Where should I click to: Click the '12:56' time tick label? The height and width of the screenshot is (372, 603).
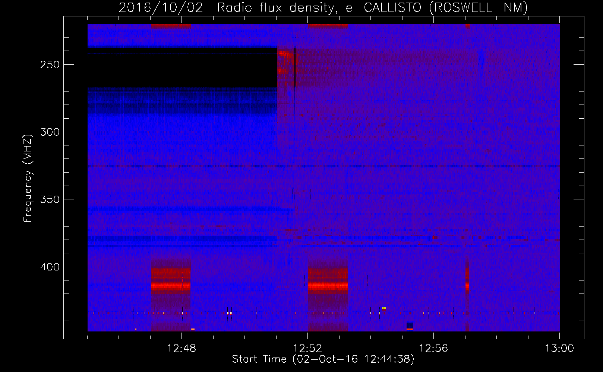(x=433, y=349)
